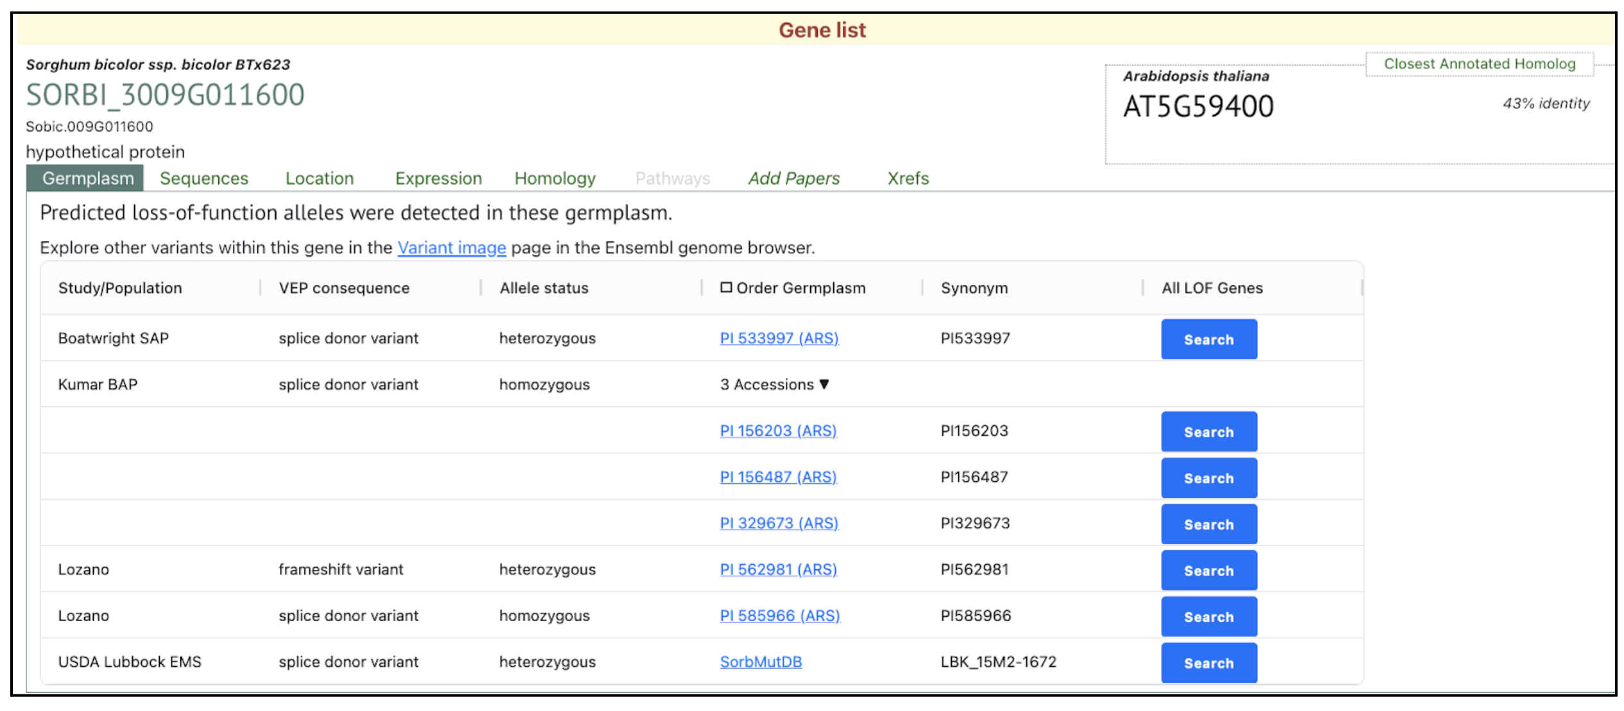This screenshot has width=1624, height=711.
Task: Click Search for the PI585966 row
Action: coord(1209,617)
